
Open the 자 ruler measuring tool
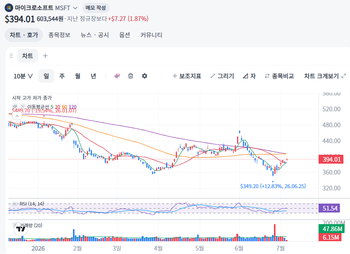[x=249, y=76]
